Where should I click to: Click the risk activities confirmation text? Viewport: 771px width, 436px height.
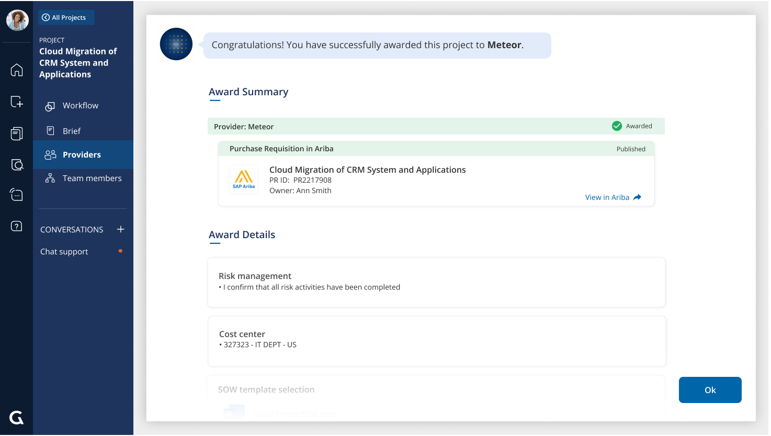pyautogui.click(x=311, y=287)
